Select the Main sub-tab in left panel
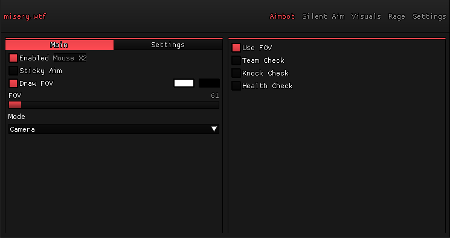 59,45
